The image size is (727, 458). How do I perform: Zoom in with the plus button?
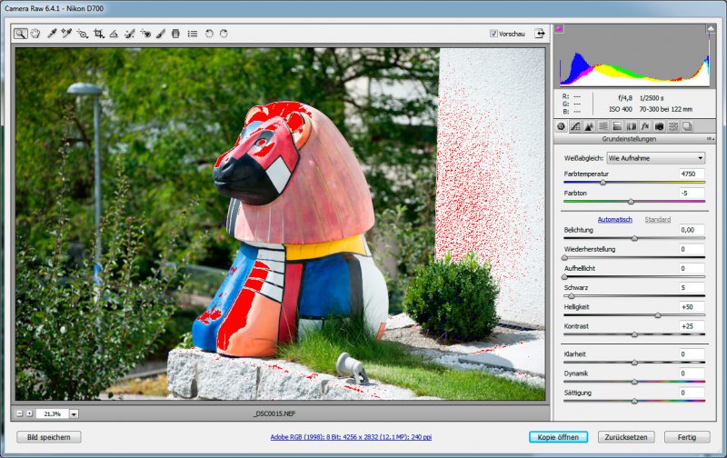point(29,413)
